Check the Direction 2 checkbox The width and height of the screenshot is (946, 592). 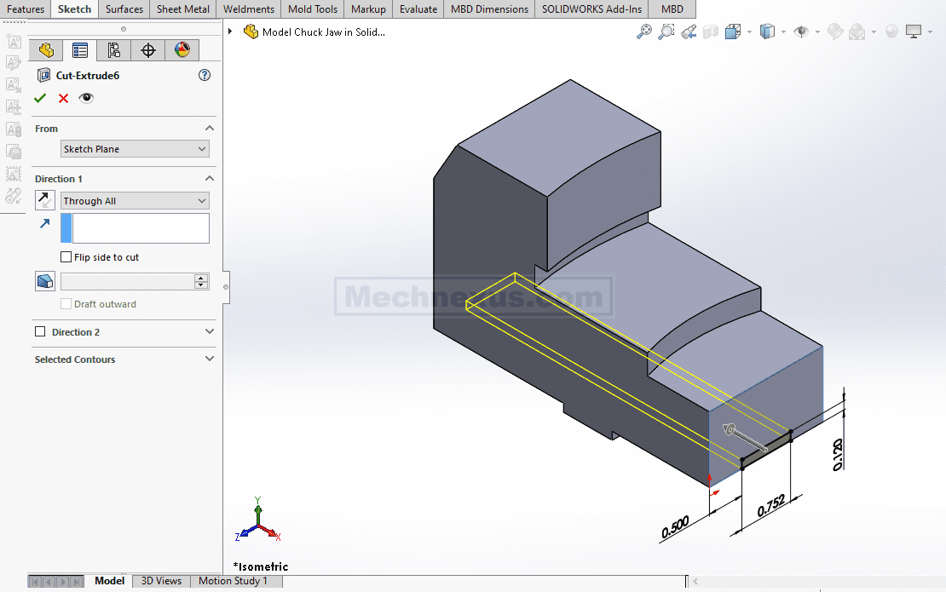pos(40,332)
